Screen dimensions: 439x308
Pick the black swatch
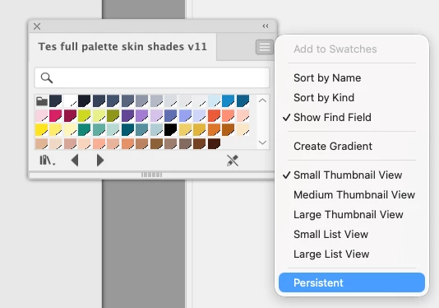(170, 129)
